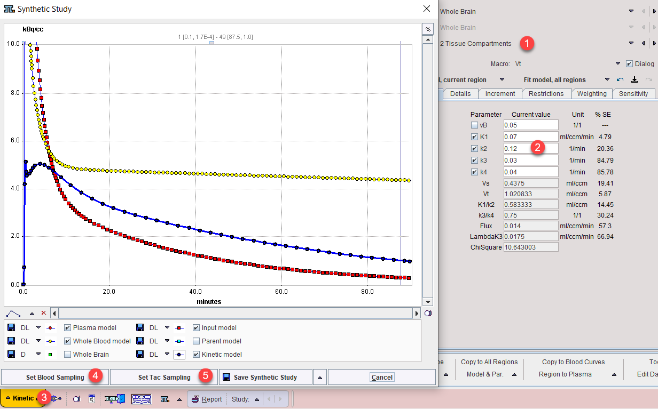Click the round icon right of the horizontal scrollbar

[x=428, y=313]
